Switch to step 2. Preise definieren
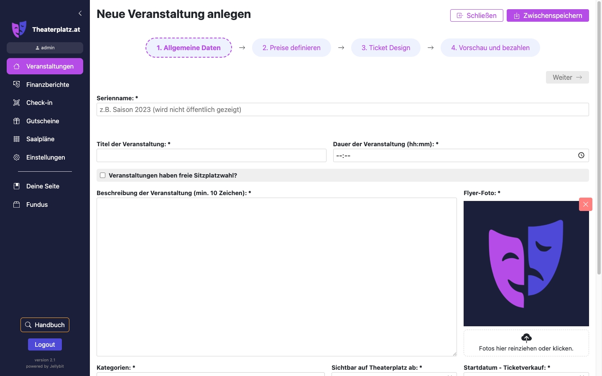Image resolution: width=602 pixels, height=376 pixels. click(291, 48)
